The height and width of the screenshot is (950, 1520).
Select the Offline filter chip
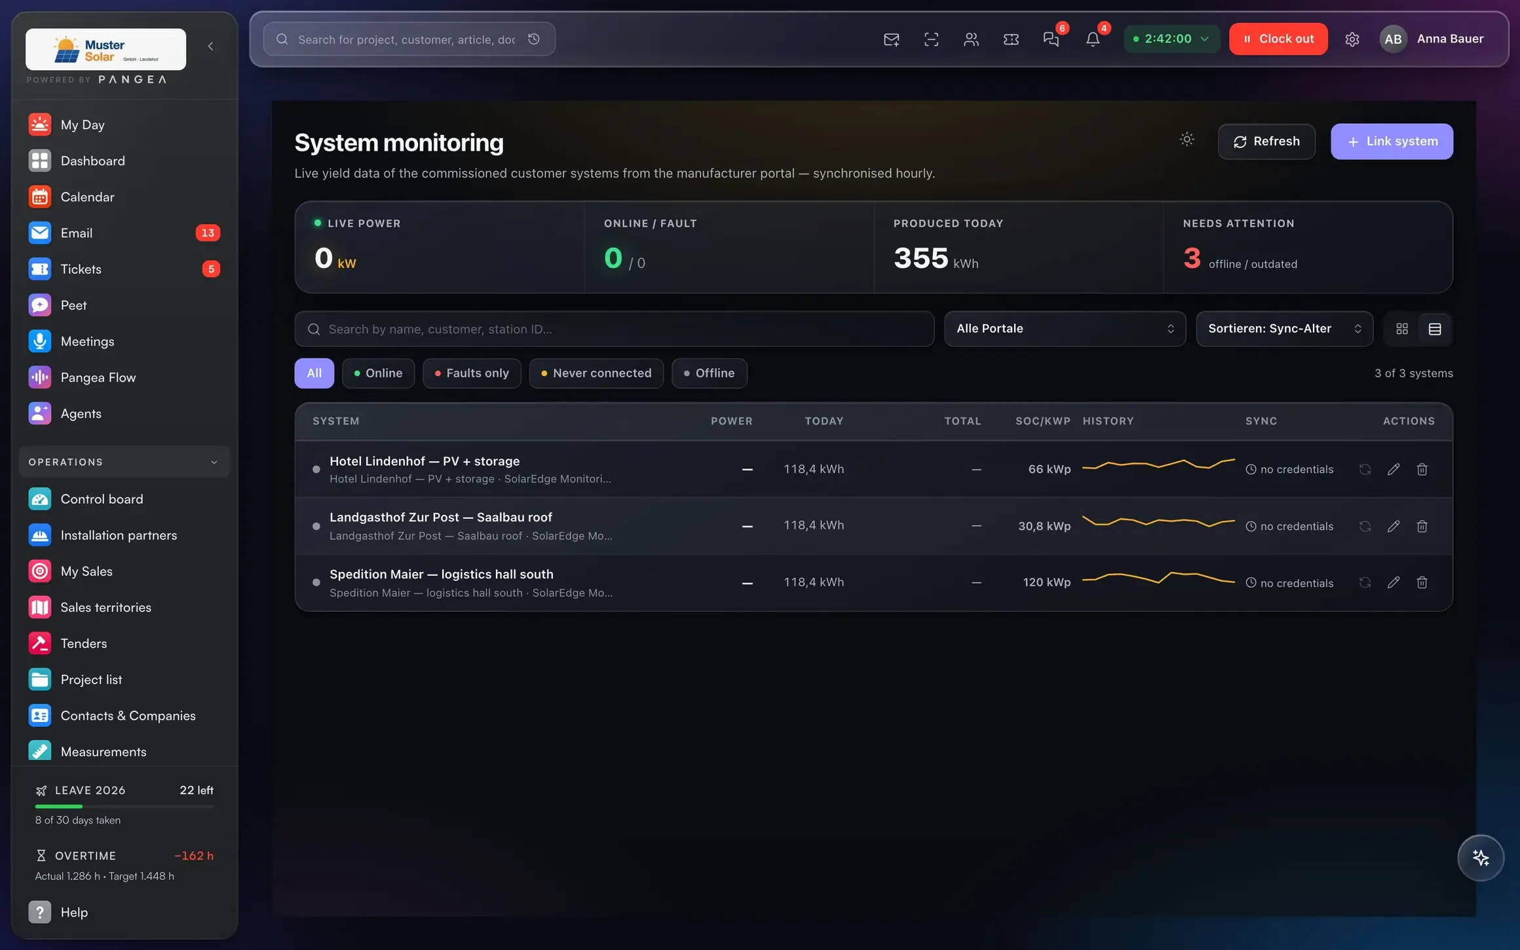pos(709,373)
